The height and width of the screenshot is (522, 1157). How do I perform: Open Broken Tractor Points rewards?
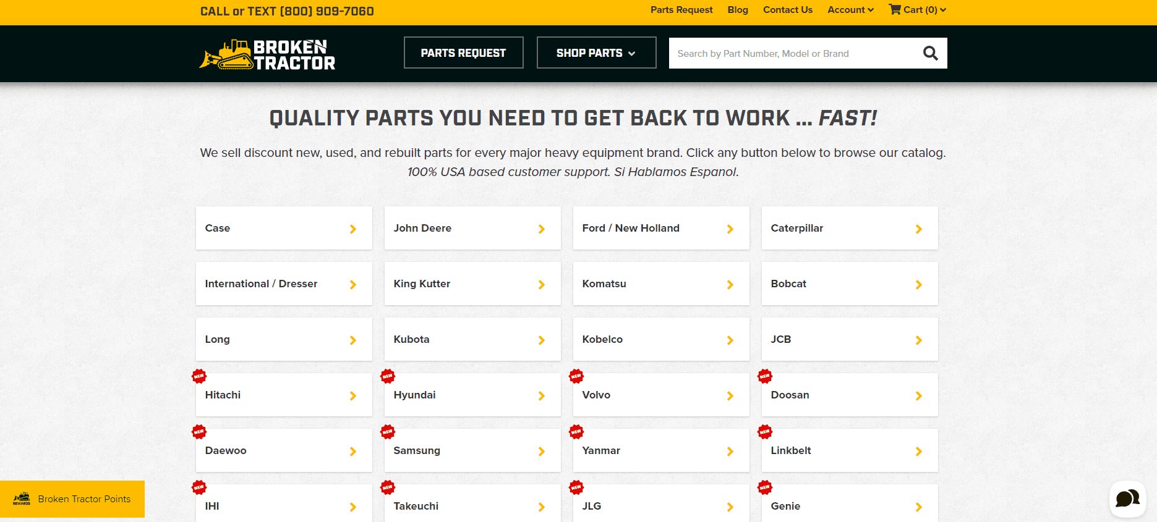pos(72,499)
